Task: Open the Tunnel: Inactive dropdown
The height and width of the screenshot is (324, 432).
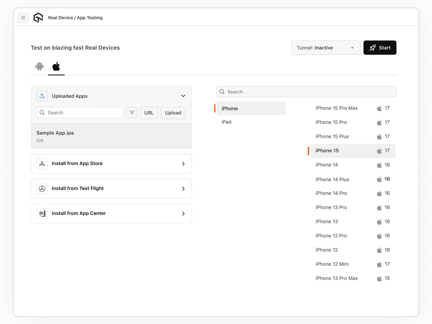Action: (326, 48)
